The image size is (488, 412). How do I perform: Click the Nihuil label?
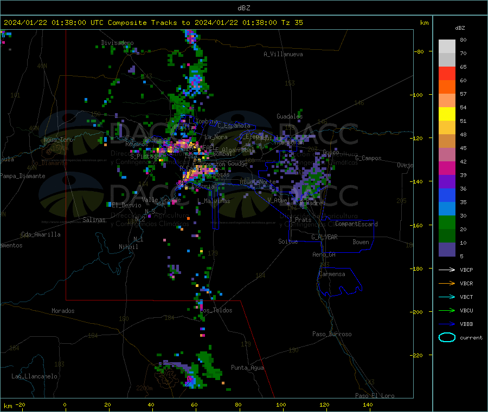click(129, 247)
